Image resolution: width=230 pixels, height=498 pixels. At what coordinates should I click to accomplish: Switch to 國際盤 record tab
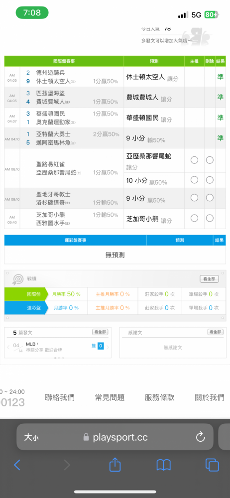(x=26, y=294)
